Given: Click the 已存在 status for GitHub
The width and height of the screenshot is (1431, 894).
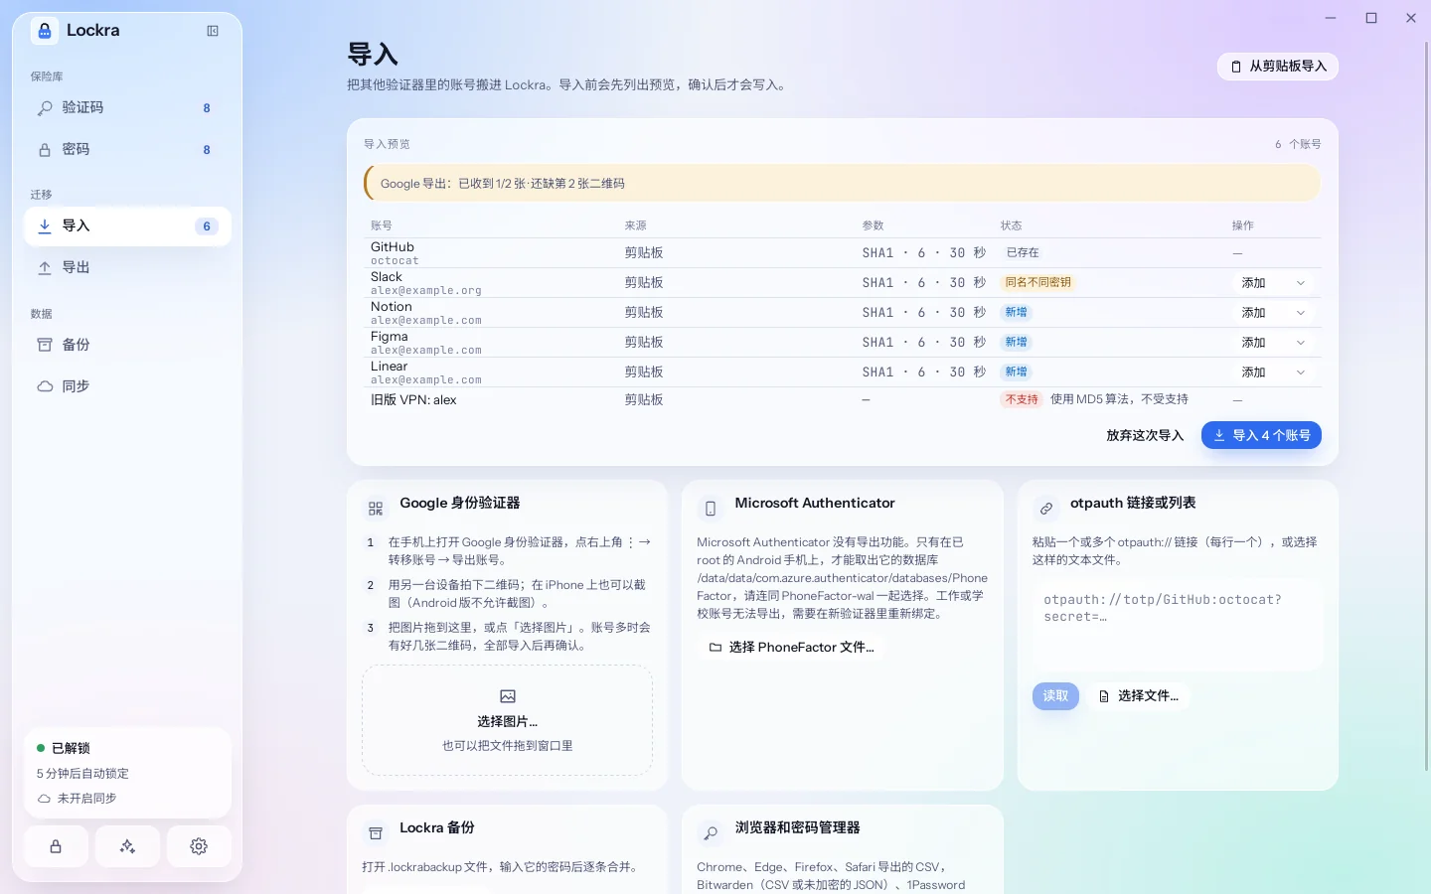Looking at the screenshot, I should (x=1023, y=253).
